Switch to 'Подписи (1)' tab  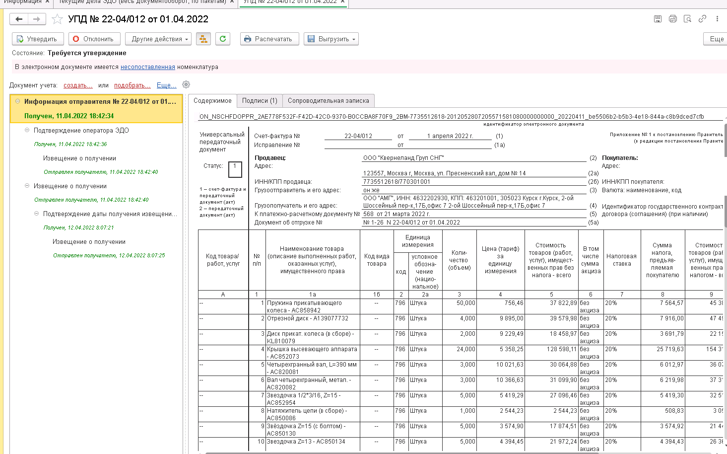pos(260,101)
